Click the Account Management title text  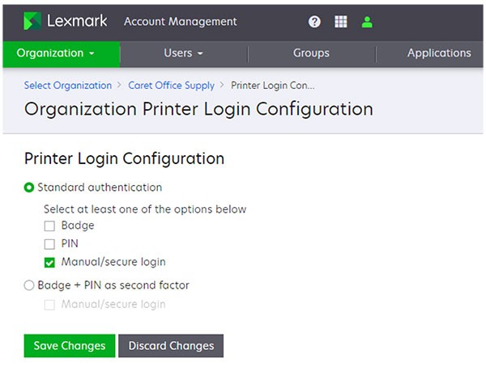click(180, 22)
